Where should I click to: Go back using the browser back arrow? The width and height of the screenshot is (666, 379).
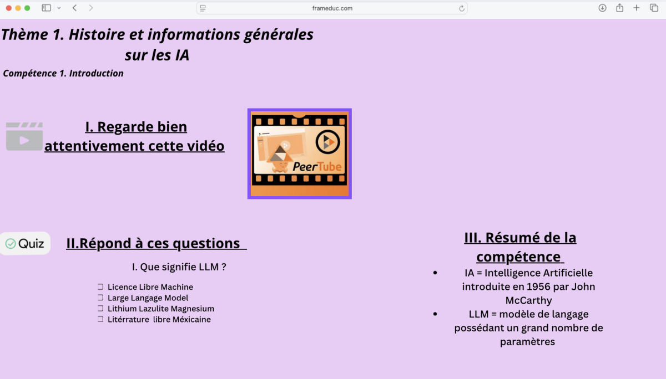[75, 8]
